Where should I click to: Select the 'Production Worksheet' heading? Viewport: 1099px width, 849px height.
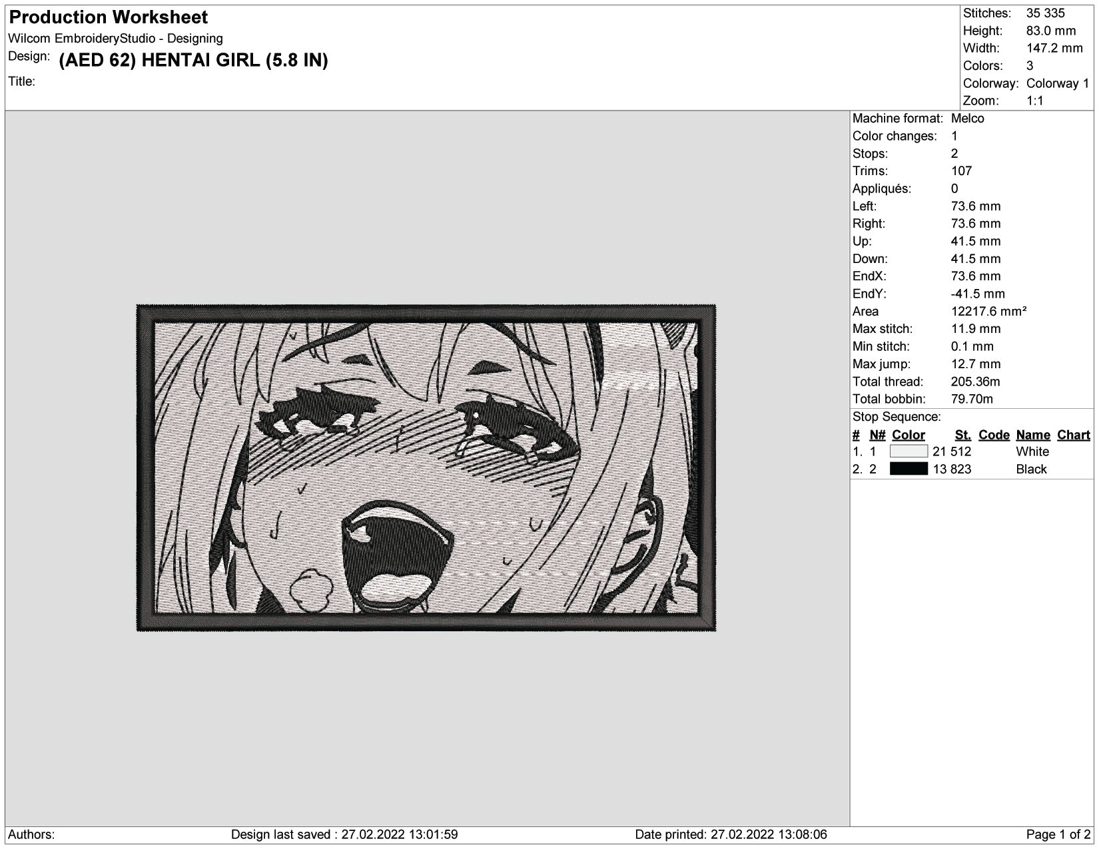109,17
